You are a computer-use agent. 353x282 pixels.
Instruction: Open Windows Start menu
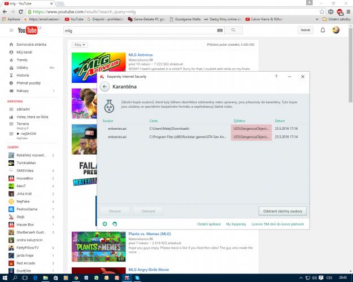(x=5, y=278)
